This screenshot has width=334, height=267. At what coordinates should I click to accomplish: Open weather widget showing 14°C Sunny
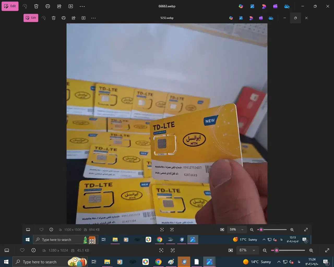[x=257, y=262]
